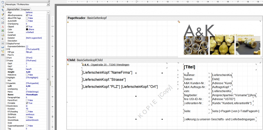Toggle the Printable checkbox
263x130 pixels.
(27, 103)
